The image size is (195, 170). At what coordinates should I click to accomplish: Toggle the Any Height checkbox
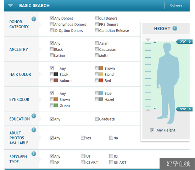(x=152, y=130)
